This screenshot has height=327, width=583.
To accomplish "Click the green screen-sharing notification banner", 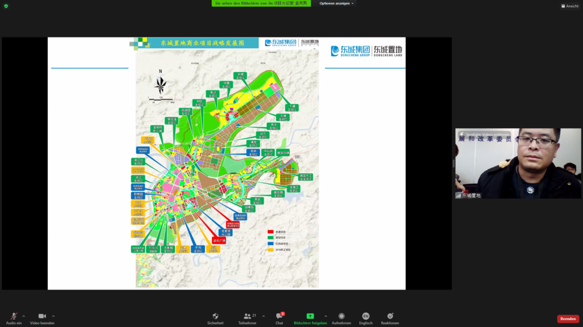I will point(261,3).
